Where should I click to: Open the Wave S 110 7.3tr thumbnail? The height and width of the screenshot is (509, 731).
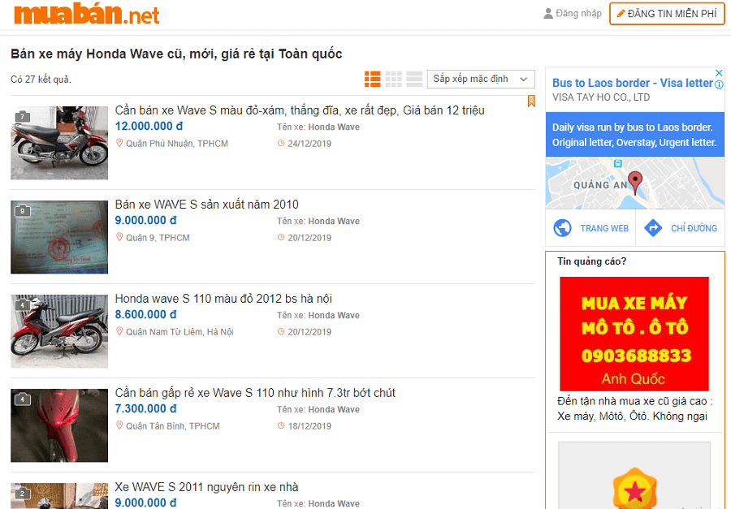click(x=59, y=425)
